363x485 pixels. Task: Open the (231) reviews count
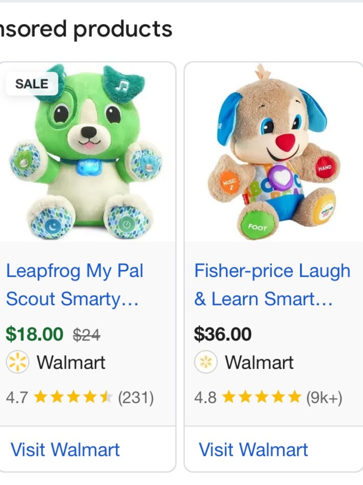point(136,397)
